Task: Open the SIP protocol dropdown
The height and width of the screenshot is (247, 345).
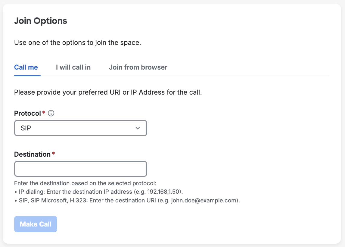Action: click(x=80, y=128)
